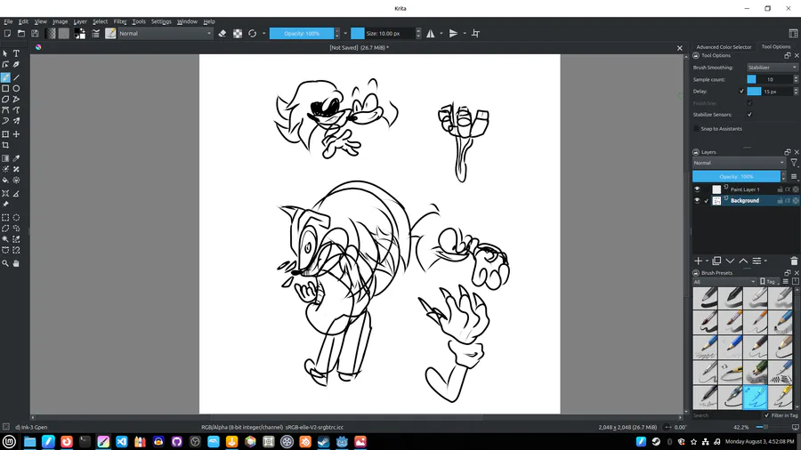Enable vertical mirror tool
Viewport: 801px width, 450px height.
click(x=453, y=34)
